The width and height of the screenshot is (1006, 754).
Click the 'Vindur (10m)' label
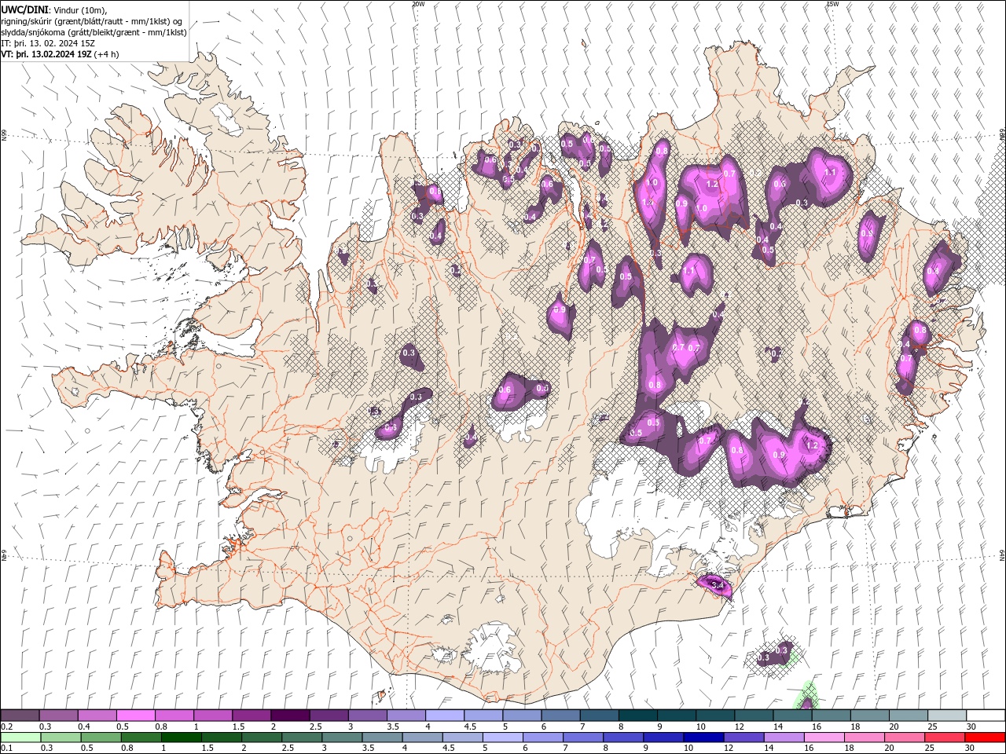[x=79, y=9]
